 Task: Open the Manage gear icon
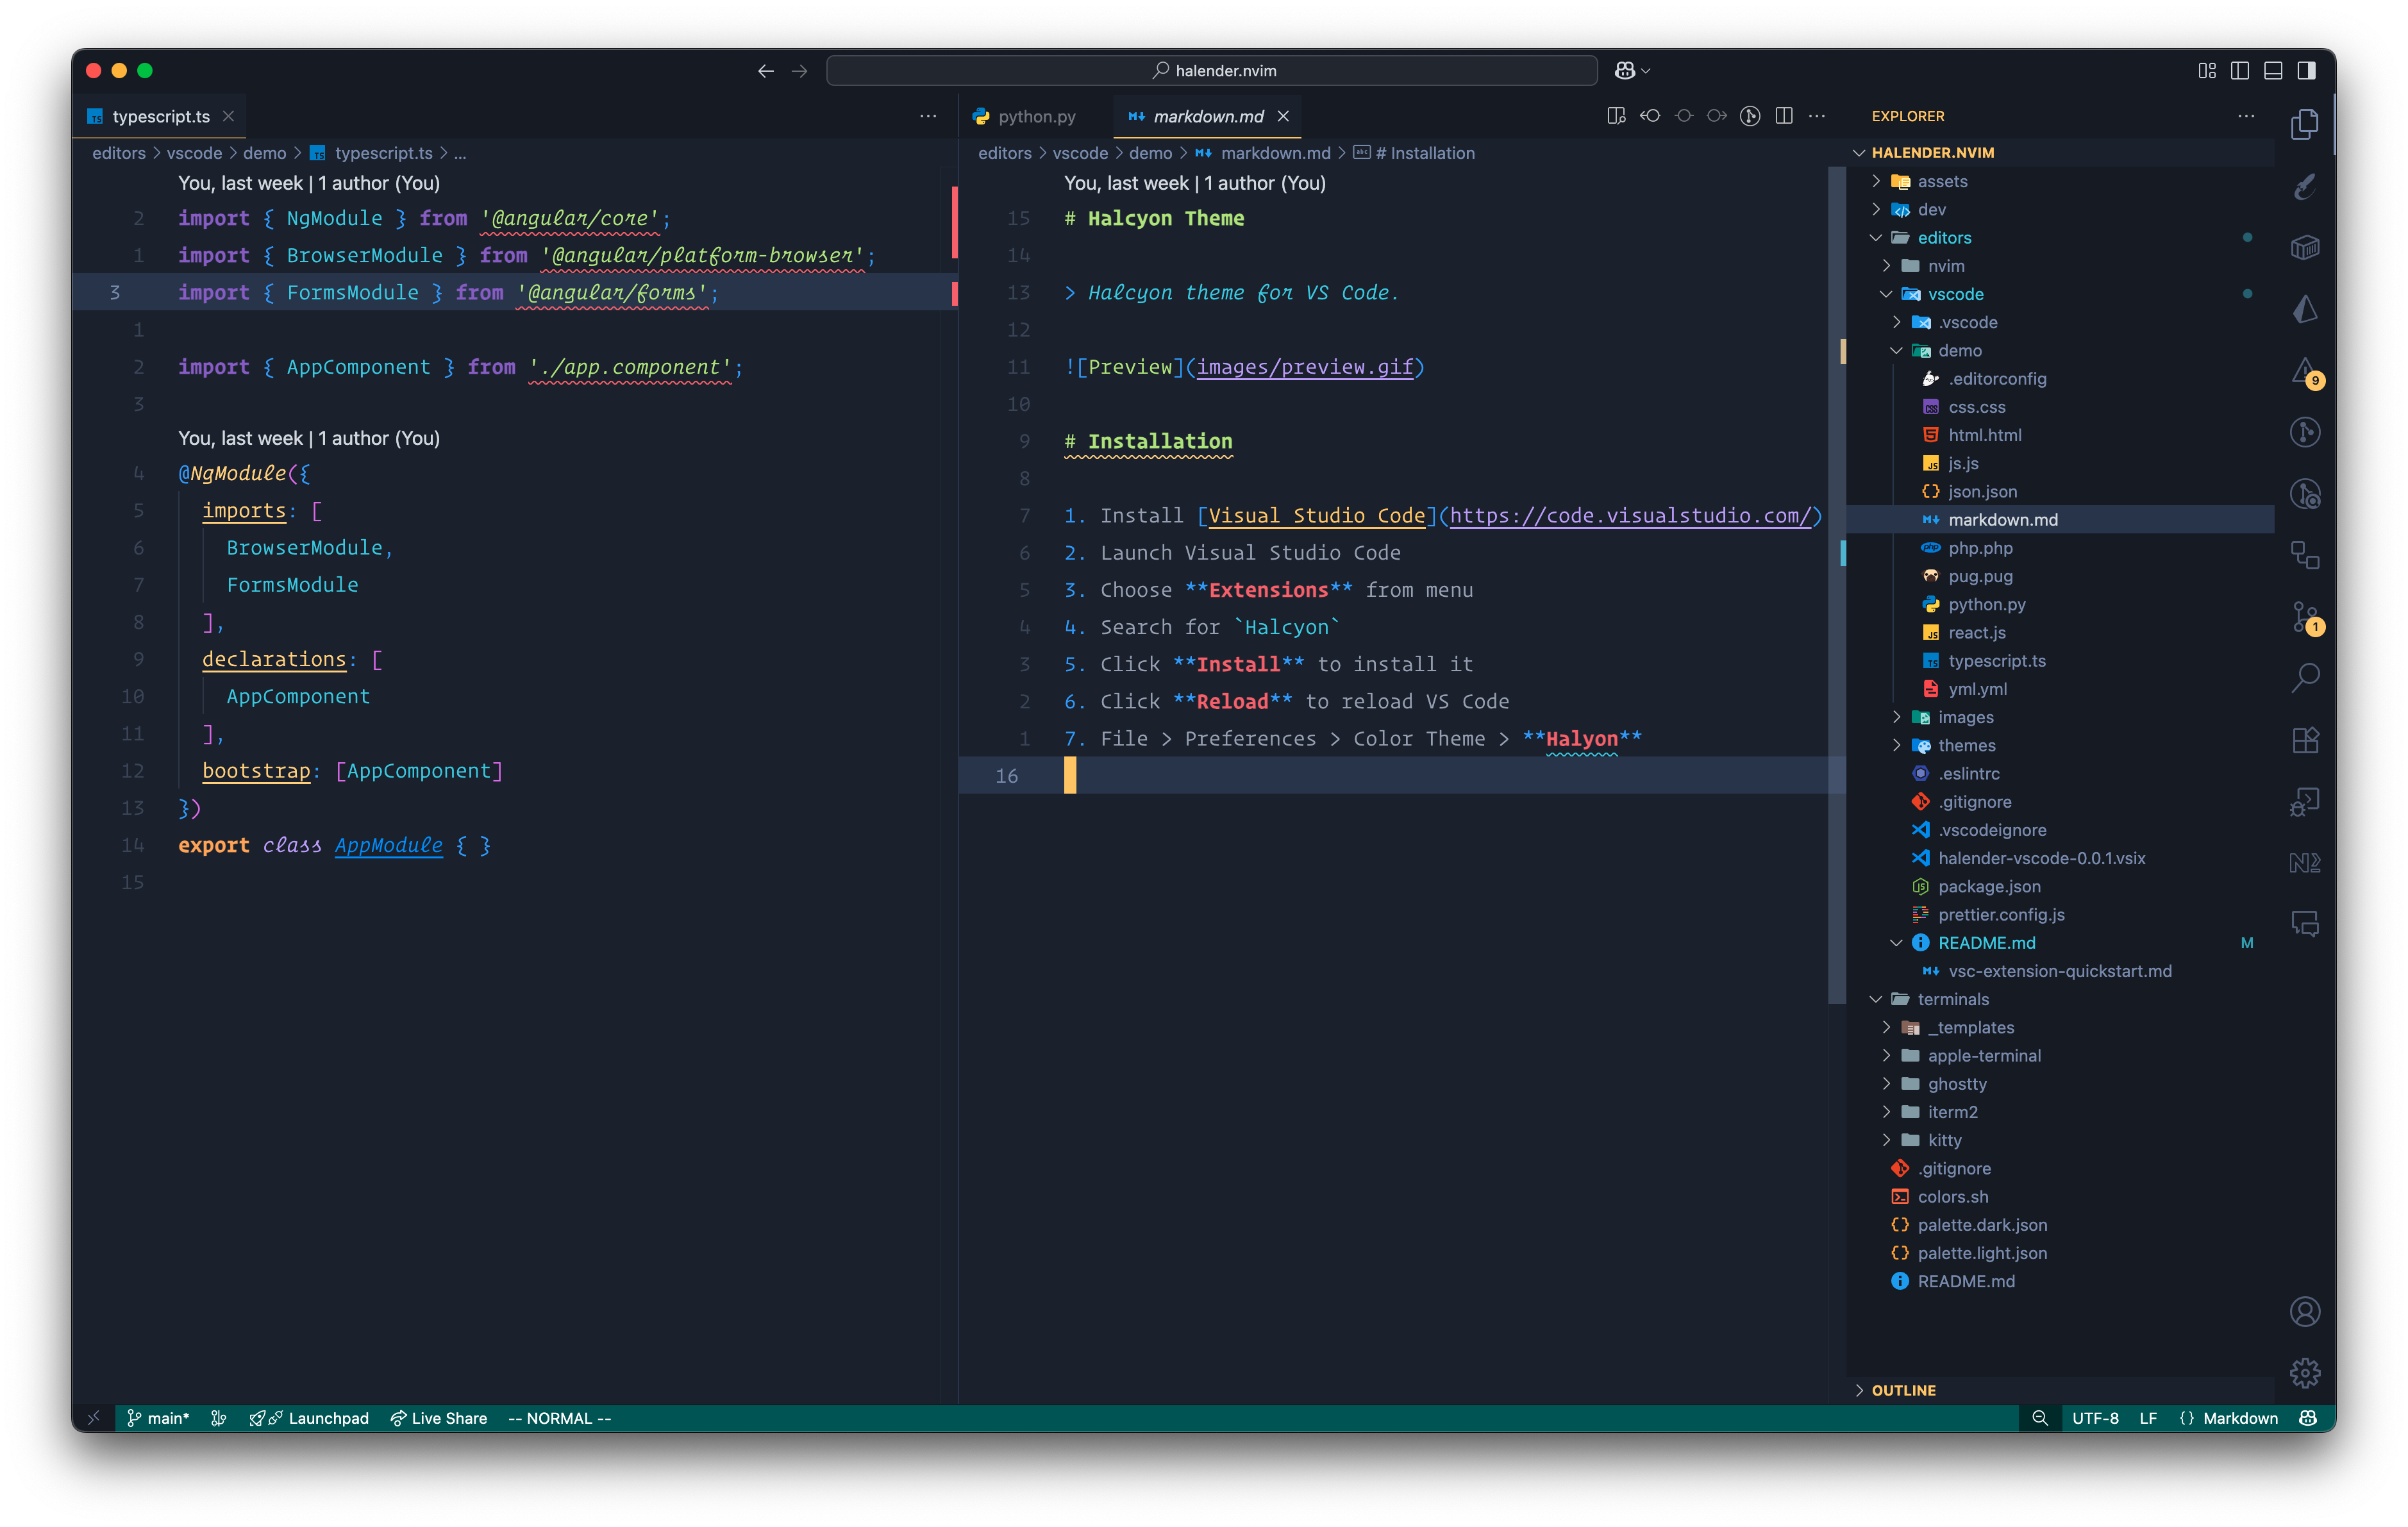(2305, 1373)
